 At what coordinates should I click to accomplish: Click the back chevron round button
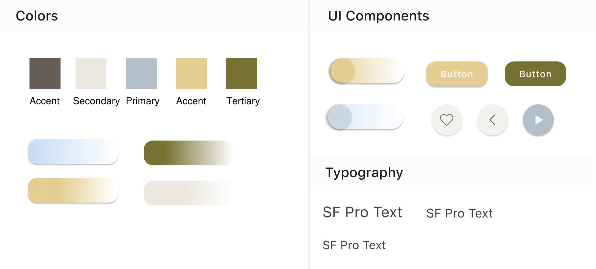492,120
